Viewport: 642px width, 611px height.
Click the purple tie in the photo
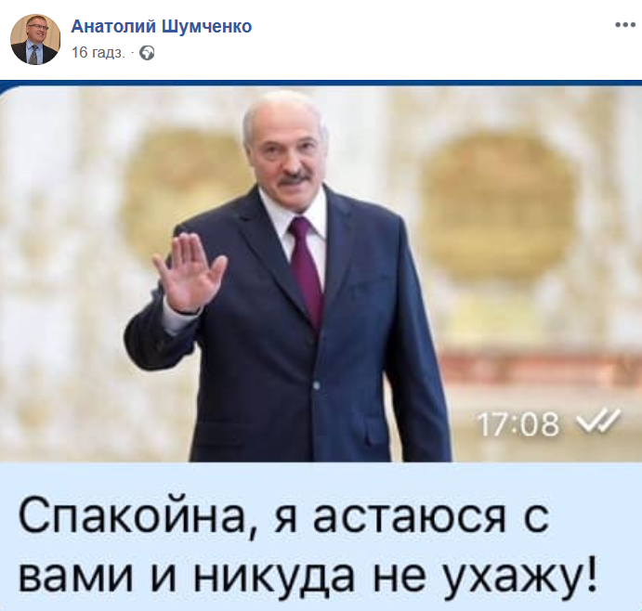pyautogui.click(x=308, y=270)
